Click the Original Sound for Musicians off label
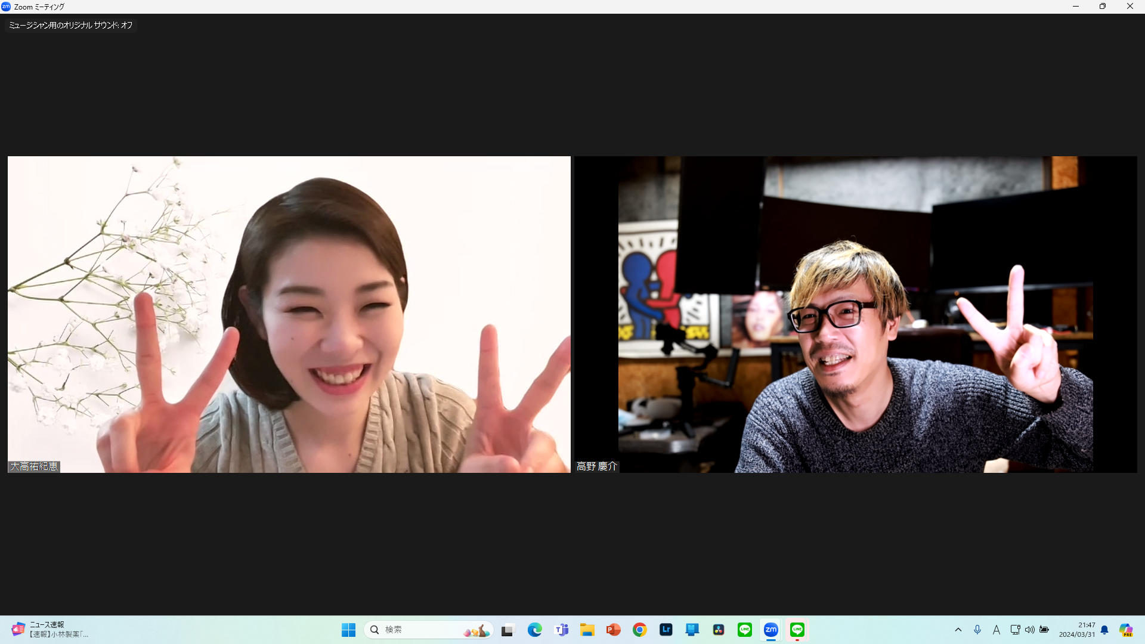Viewport: 1145px width, 644px height. tap(70, 25)
